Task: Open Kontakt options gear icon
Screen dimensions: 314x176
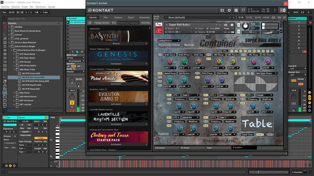Action: click(229, 10)
